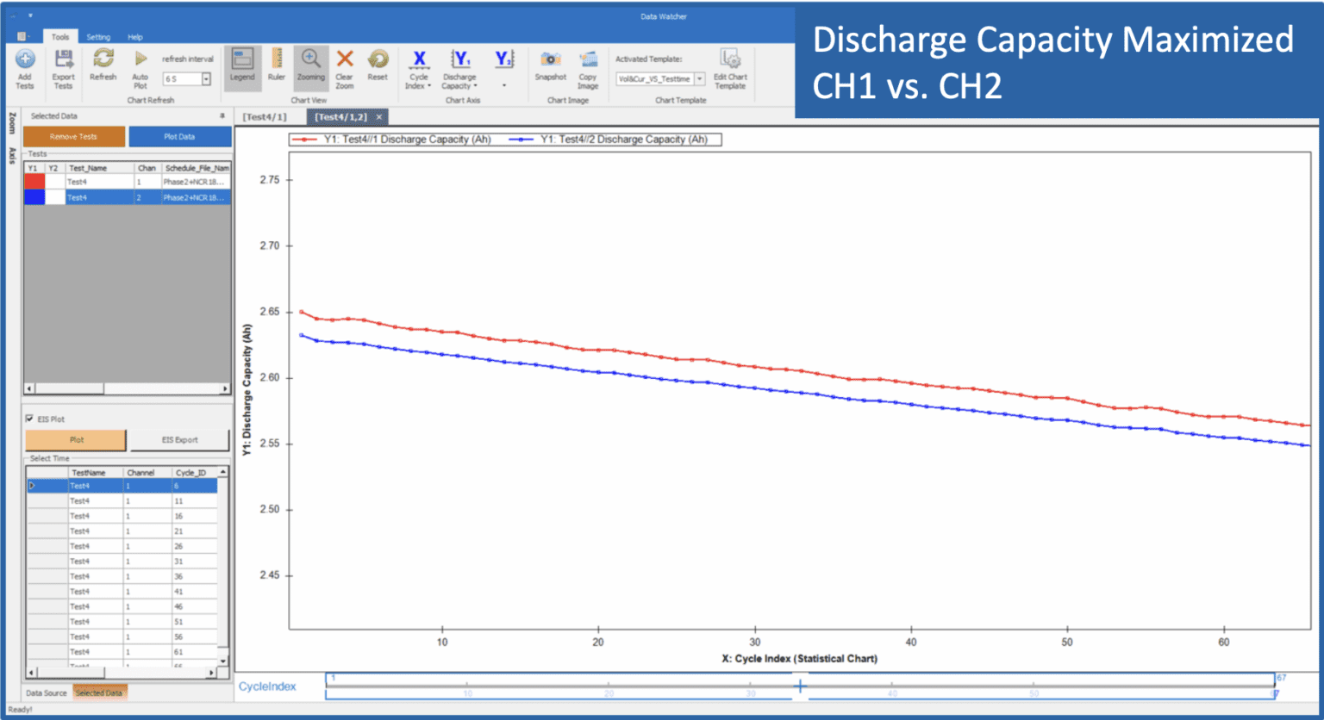This screenshot has height=720, width=1324.
Task: Switch to the [Test4/1] chart tab
Action: (x=265, y=116)
